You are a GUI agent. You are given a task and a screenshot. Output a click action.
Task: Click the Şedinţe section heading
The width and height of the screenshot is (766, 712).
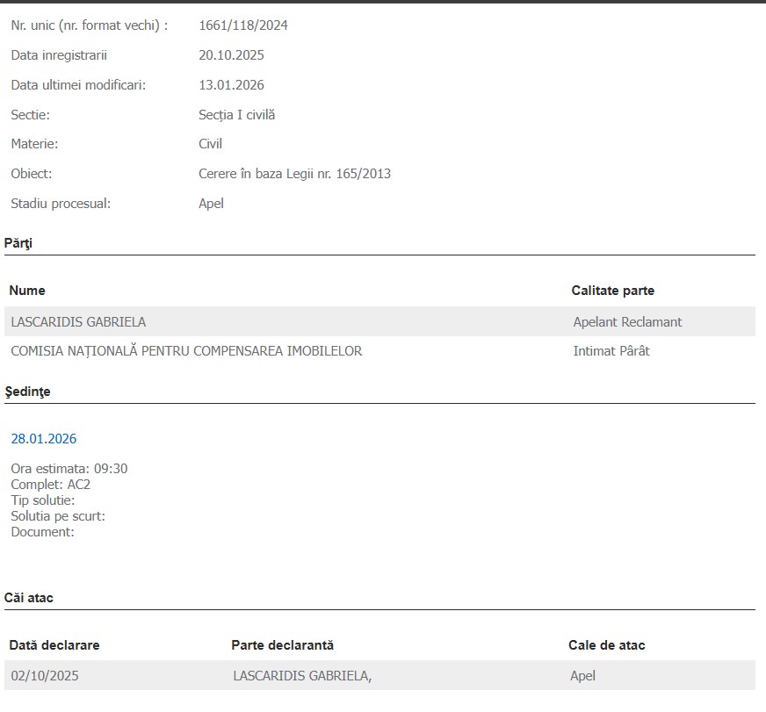pos(28,392)
